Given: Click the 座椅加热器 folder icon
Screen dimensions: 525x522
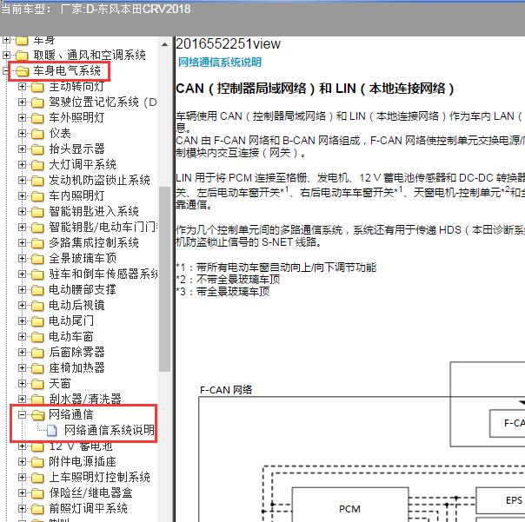Looking at the screenshot, I should [37, 368].
